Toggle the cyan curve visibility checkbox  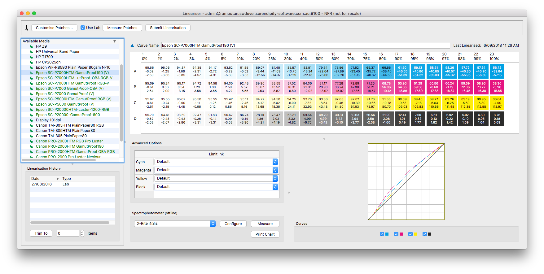(x=382, y=234)
